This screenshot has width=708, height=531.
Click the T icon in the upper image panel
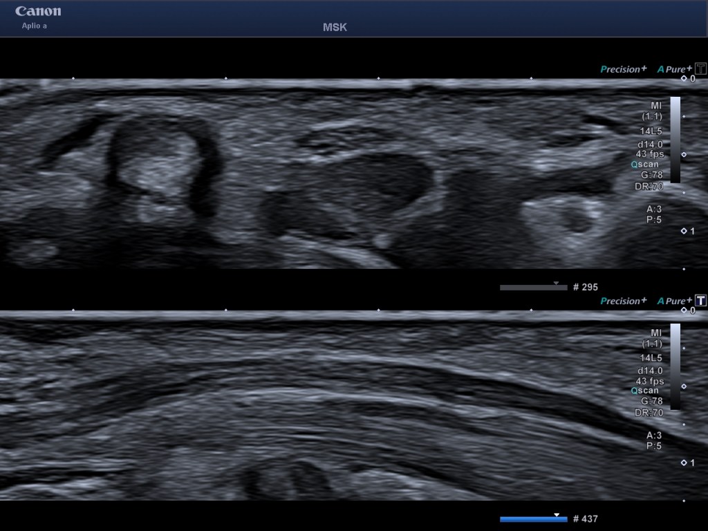click(x=701, y=69)
